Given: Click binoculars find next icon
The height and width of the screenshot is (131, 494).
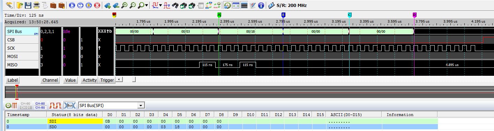Looking at the screenshot, I should 192,5.
